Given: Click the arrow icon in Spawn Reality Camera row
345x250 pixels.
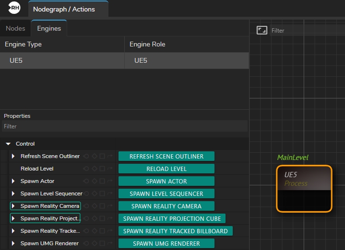Looking at the screenshot, I should point(110,206).
